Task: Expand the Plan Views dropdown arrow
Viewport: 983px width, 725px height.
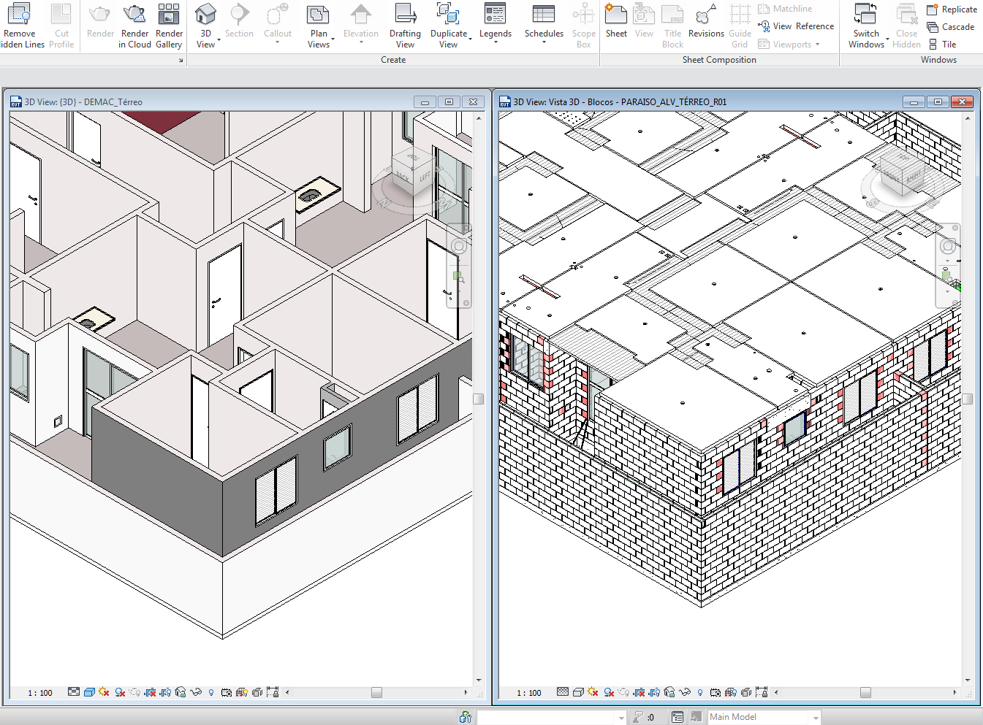Action: tap(333, 39)
